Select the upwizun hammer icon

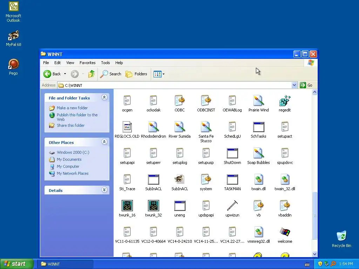232,206
